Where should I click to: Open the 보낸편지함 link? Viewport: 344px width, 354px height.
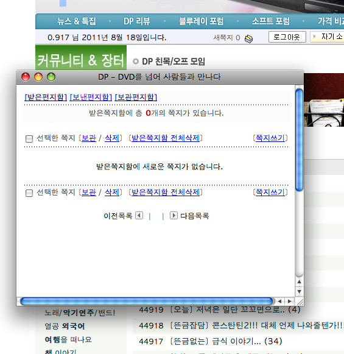point(91,97)
